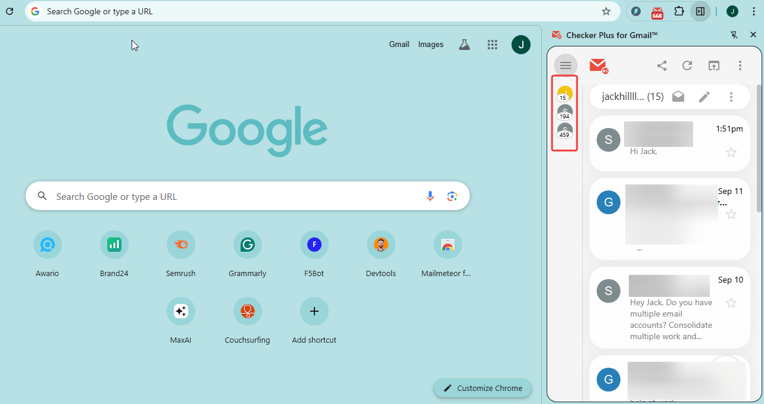Open Checker Plus in a popout window
This screenshot has height=404, width=764.
click(713, 65)
